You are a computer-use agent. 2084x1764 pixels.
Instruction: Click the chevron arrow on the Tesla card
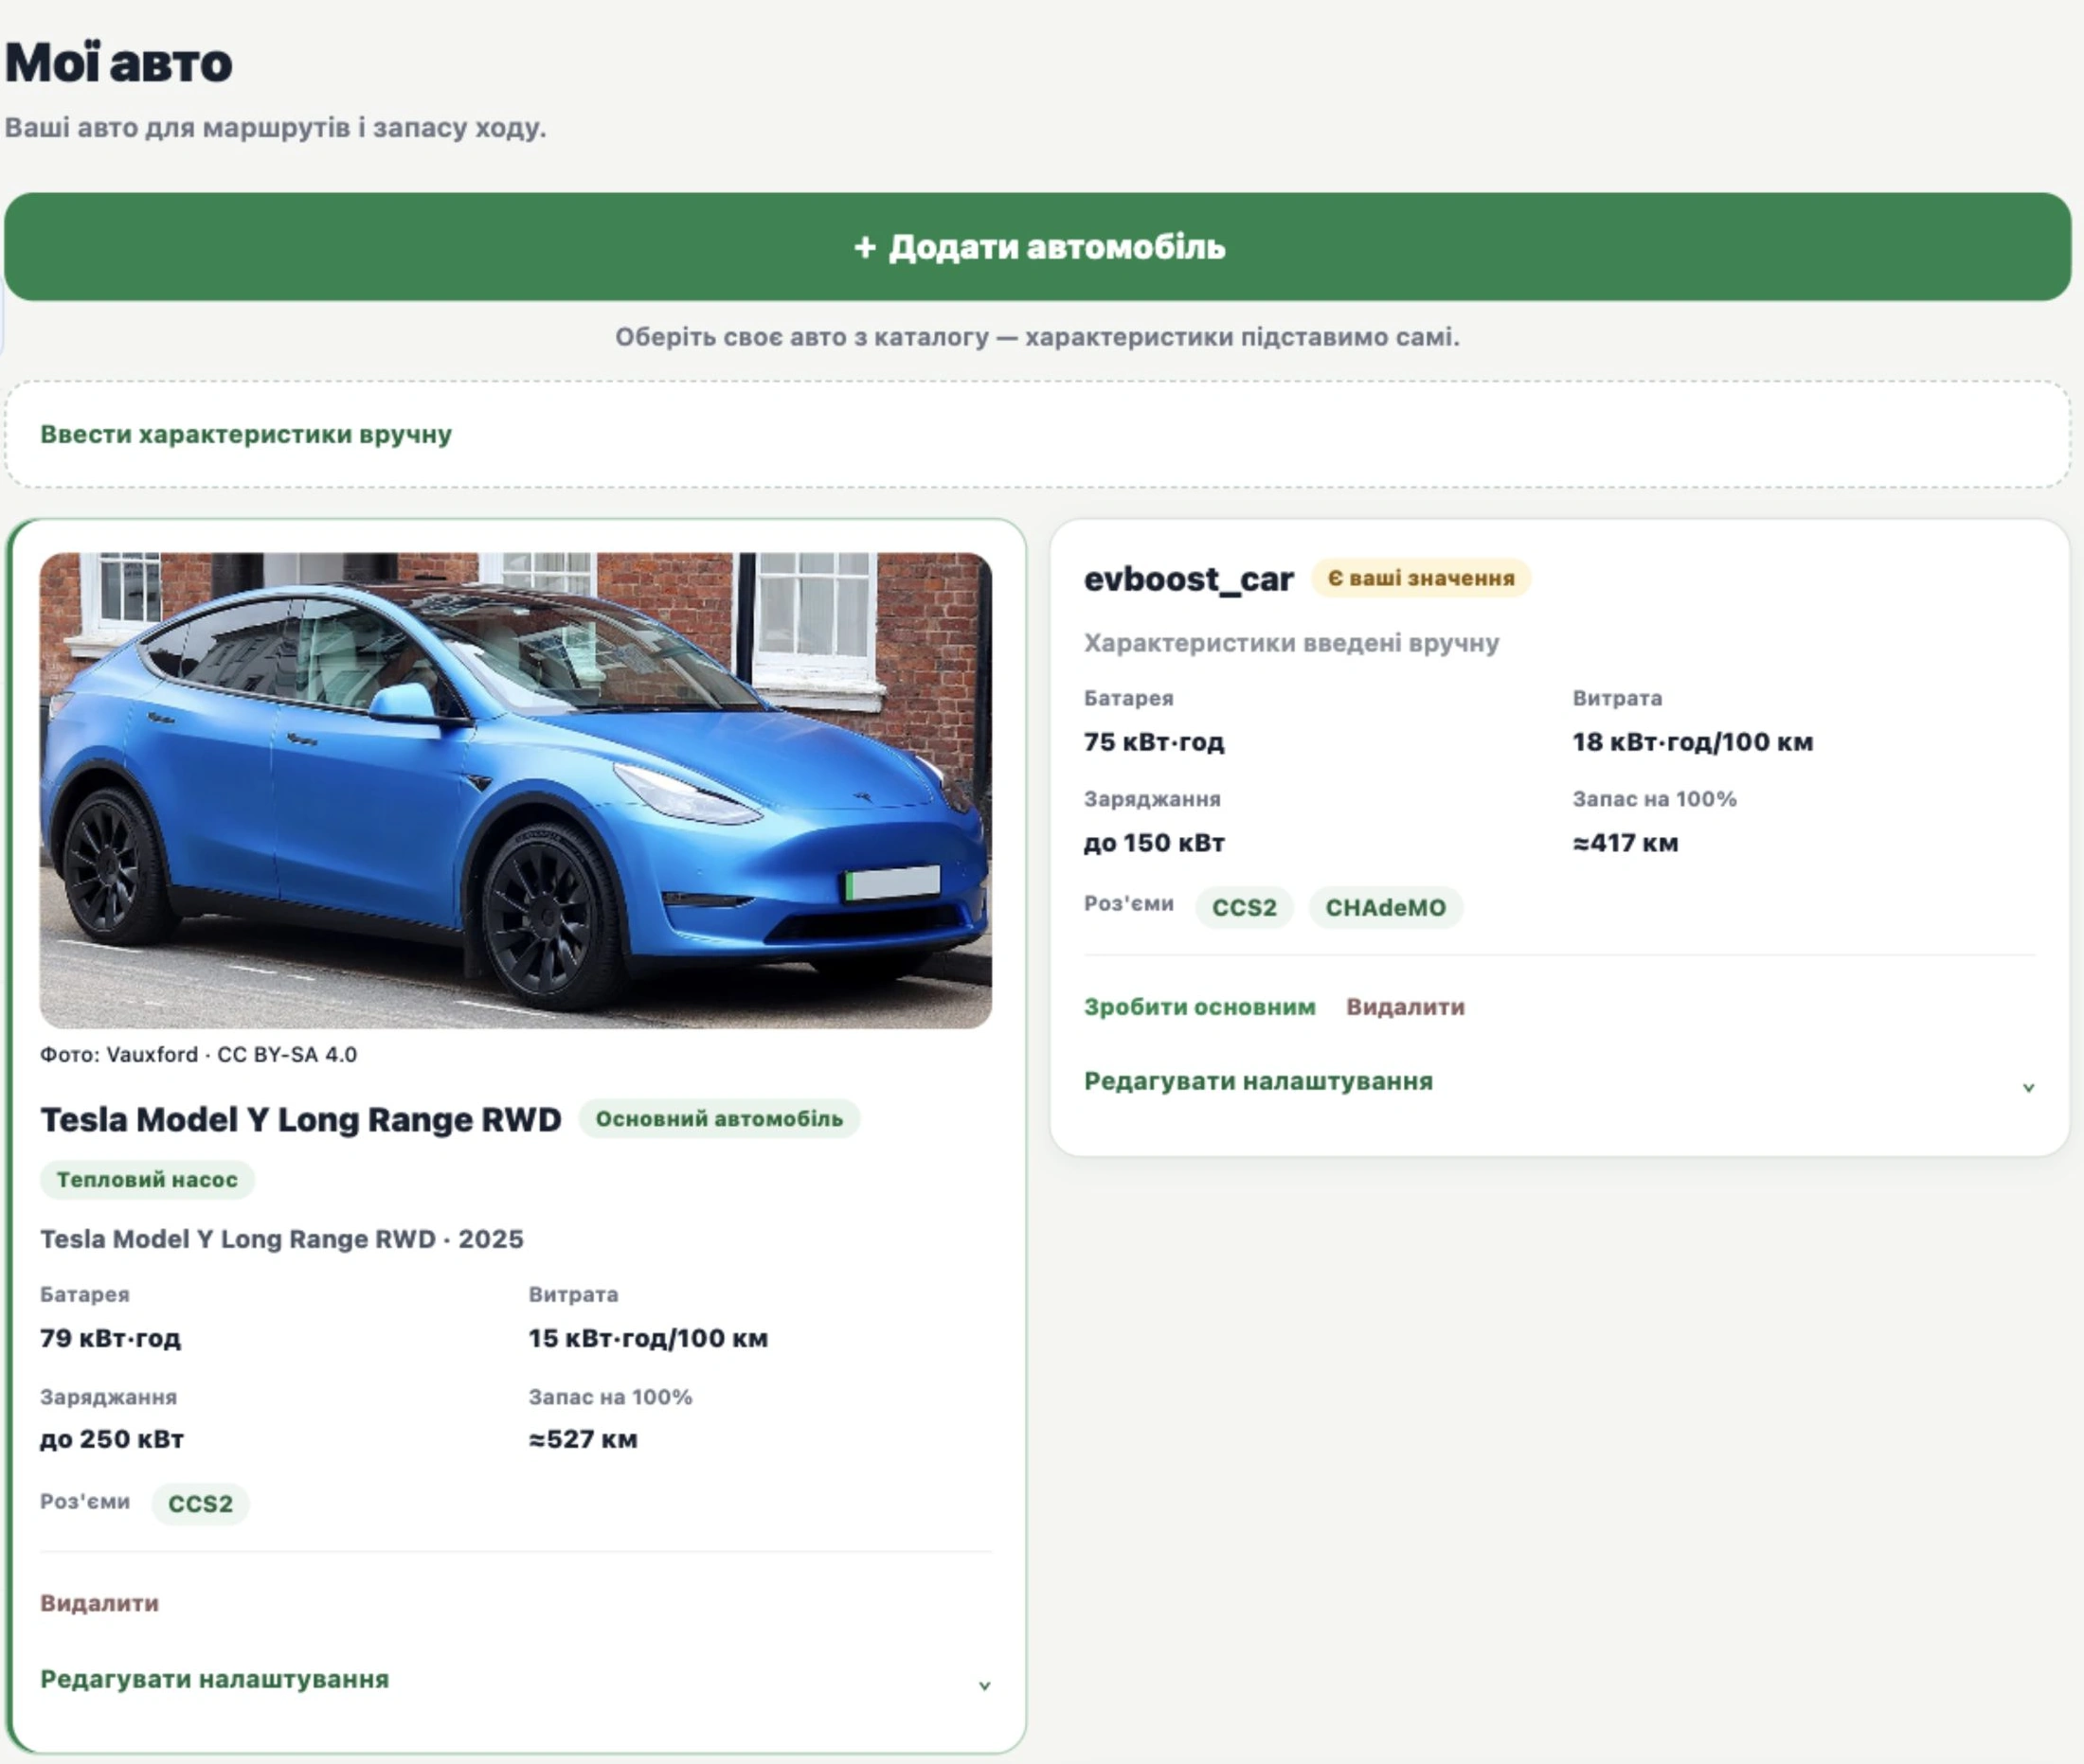tap(984, 1686)
